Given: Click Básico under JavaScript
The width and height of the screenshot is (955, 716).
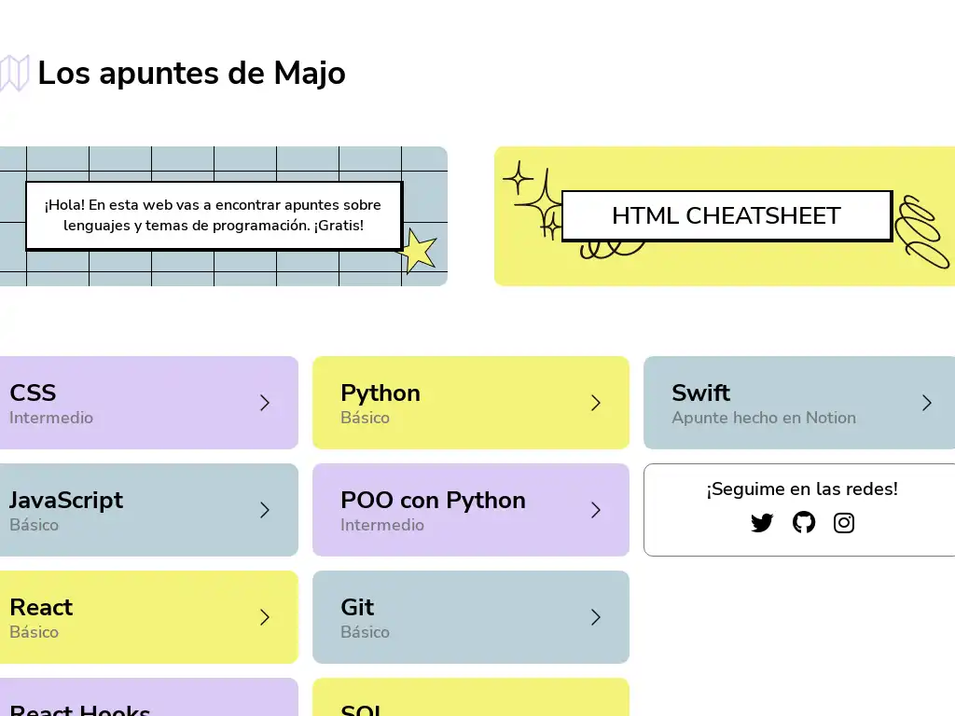Looking at the screenshot, I should point(35,525).
